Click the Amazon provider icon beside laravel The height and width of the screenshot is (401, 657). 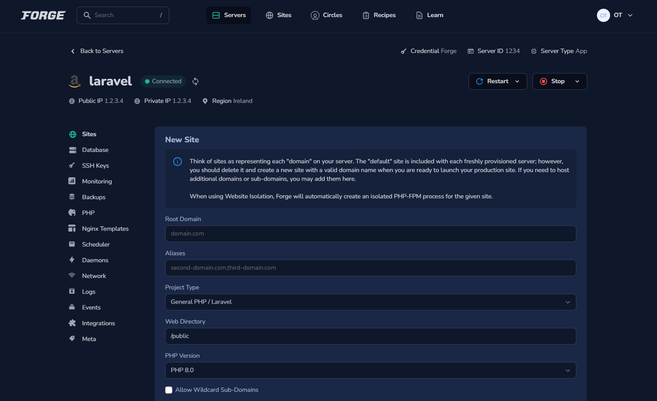point(75,81)
